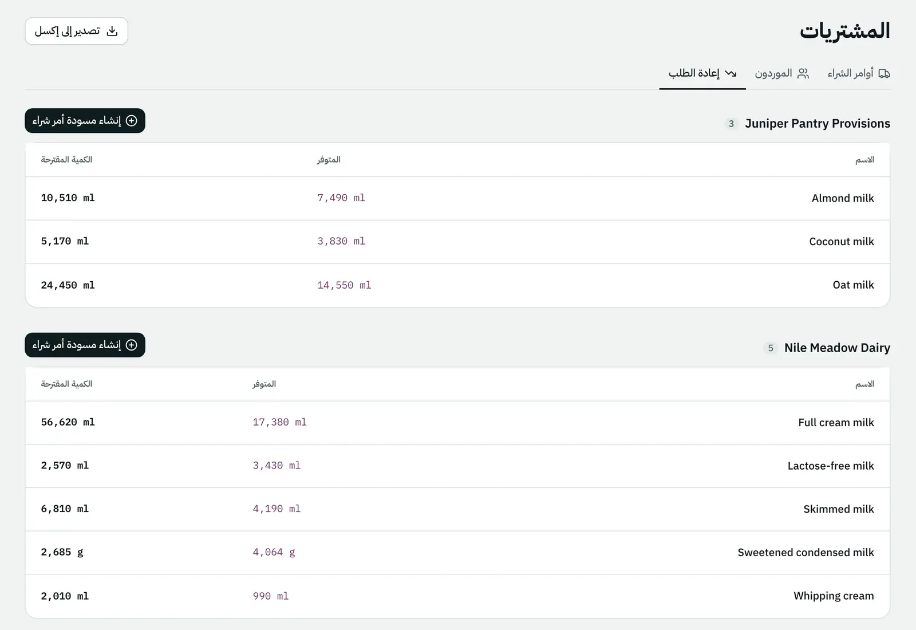Select the Skimmed milk row name
916x630 pixels.
(x=839, y=509)
